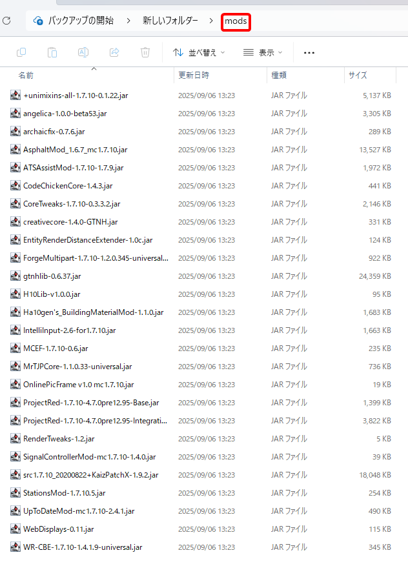The height and width of the screenshot is (566, 408).
Task: Go to 新しいフォルダー in breadcrumb
Action: (170, 21)
